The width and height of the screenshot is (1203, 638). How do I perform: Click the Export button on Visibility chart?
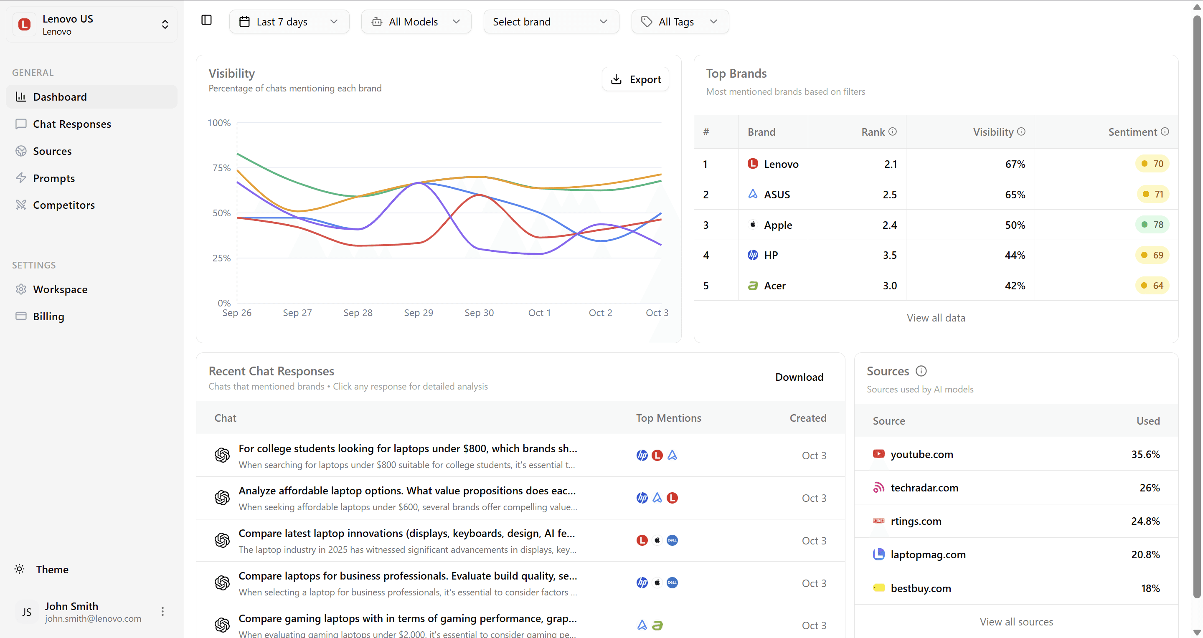[x=635, y=79]
